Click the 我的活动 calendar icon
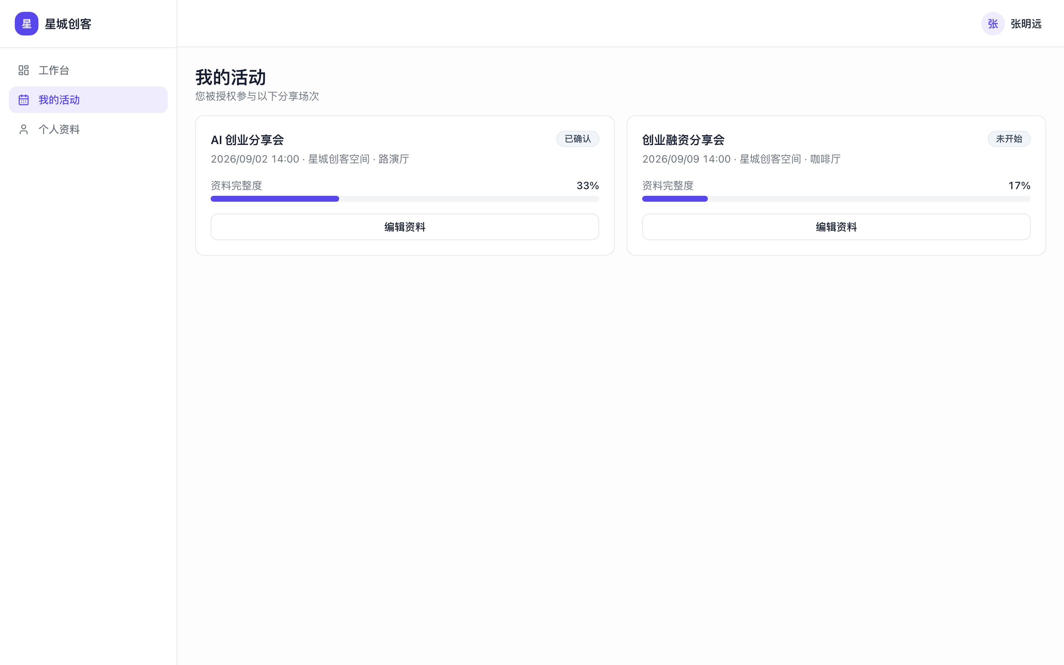Screen dimensions: 1064x665 (24, 100)
